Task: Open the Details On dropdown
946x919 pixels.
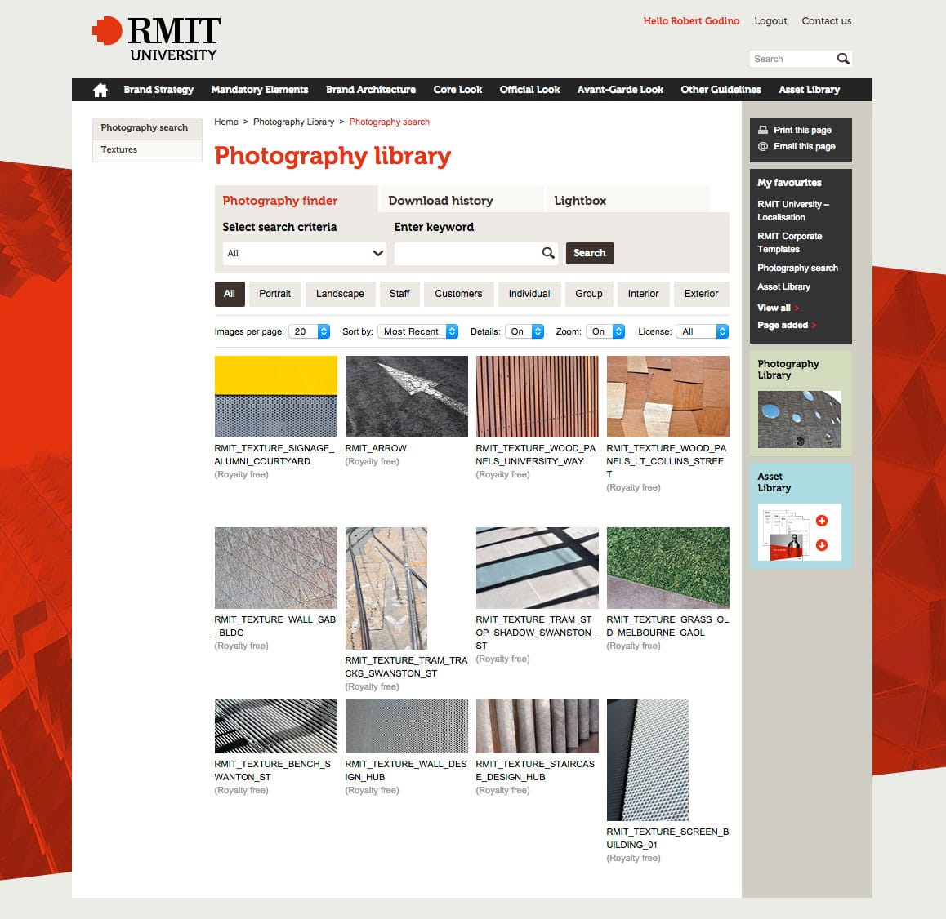Action: (524, 331)
